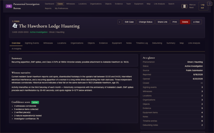The width and height of the screenshot is (214, 133).
Task: Switch to the case Link Analysis tab
Action: (194, 43)
